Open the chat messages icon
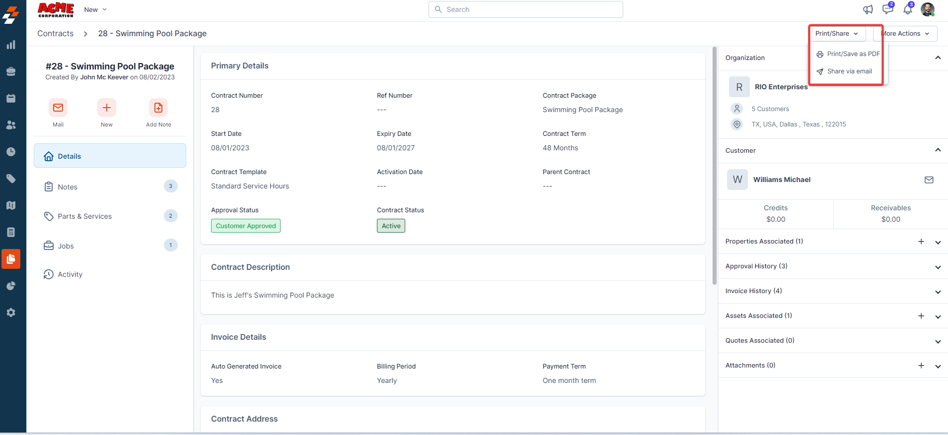 887,9
